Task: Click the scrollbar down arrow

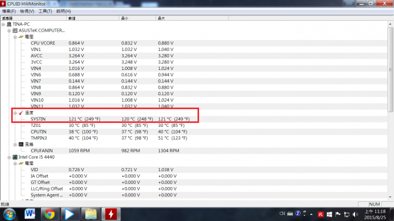Action: tap(390, 197)
